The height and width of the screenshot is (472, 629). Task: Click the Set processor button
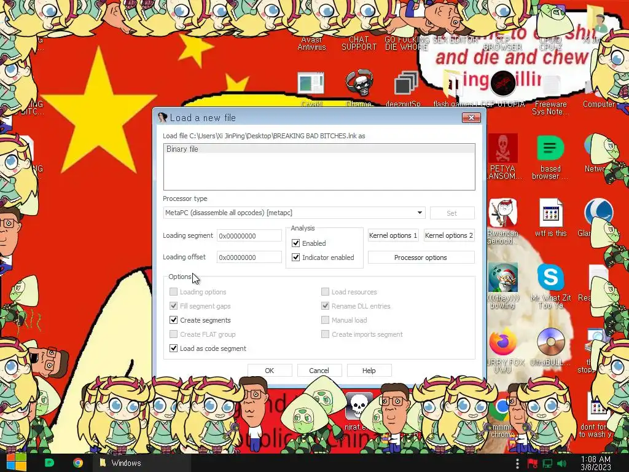click(451, 213)
